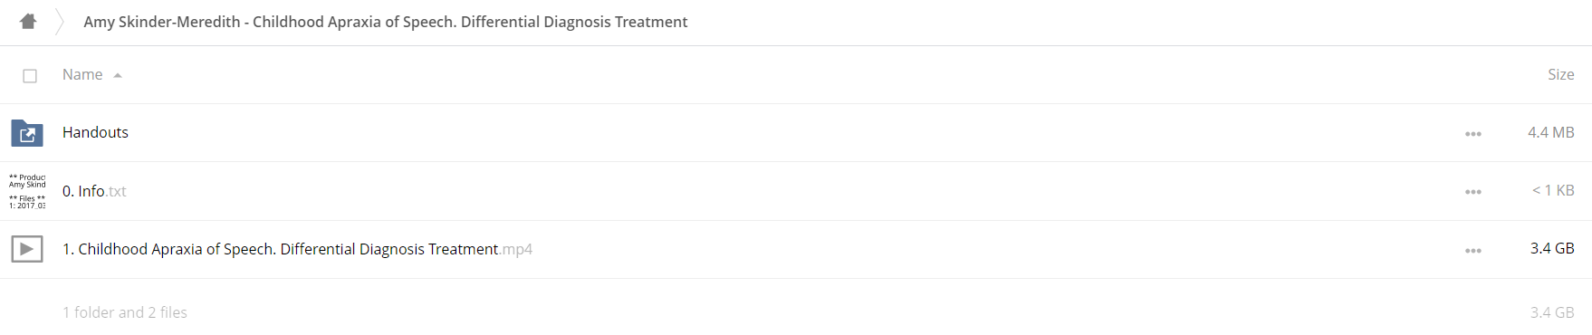Click the 4.4 MB size of Handouts
The width and height of the screenshot is (1592, 335).
[x=1550, y=132]
